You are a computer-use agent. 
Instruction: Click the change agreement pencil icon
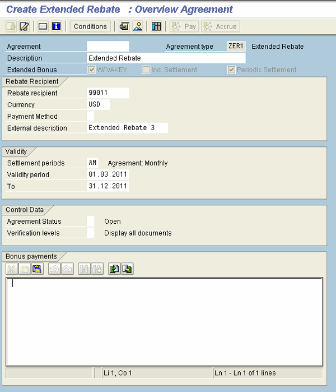point(24,26)
